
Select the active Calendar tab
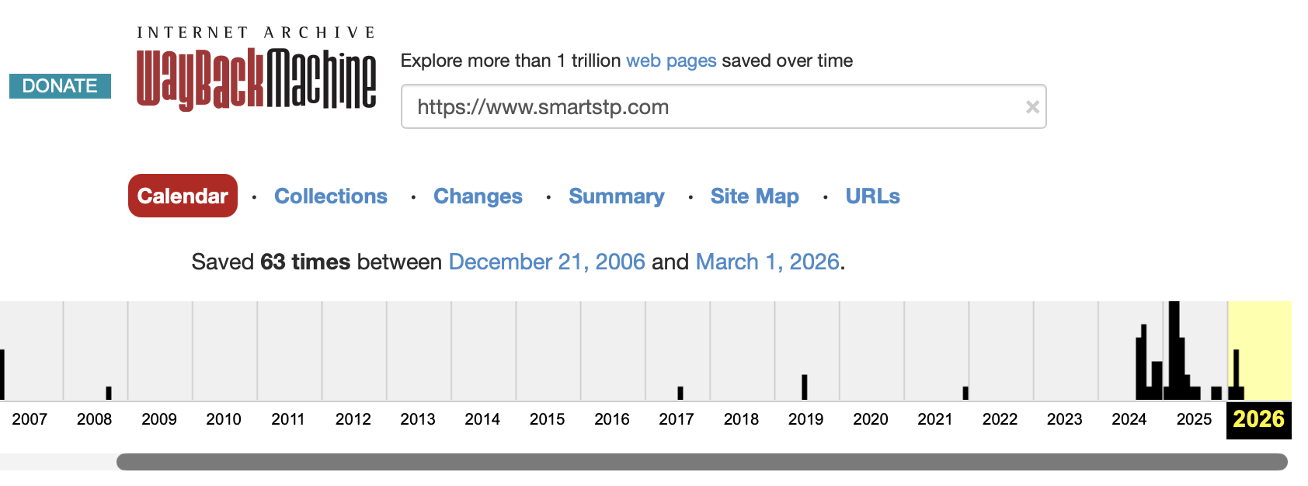tap(183, 196)
